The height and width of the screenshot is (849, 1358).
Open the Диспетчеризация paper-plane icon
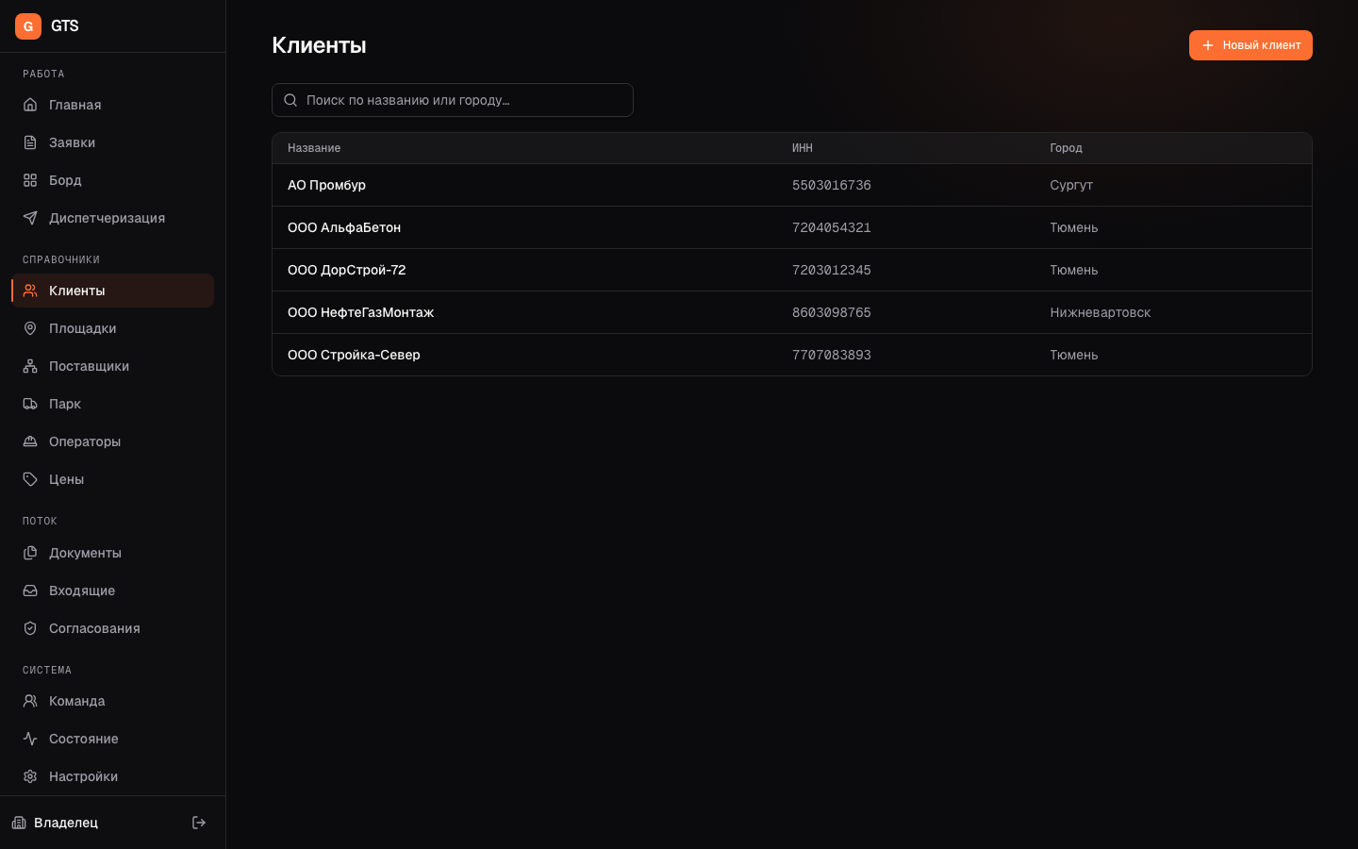point(30,218)
